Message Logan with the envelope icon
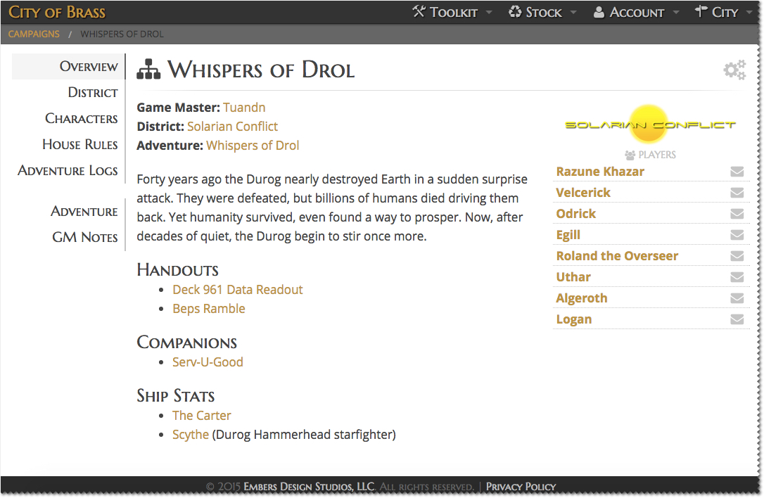Viewport: 764px width, 498px height. coord(737,319)
